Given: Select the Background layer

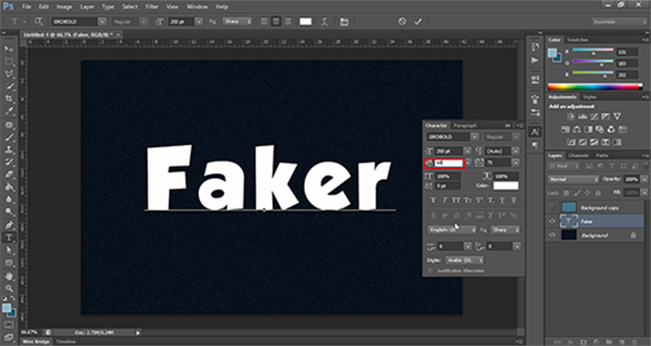Looking at the screenshot, I should pos(595,234).
